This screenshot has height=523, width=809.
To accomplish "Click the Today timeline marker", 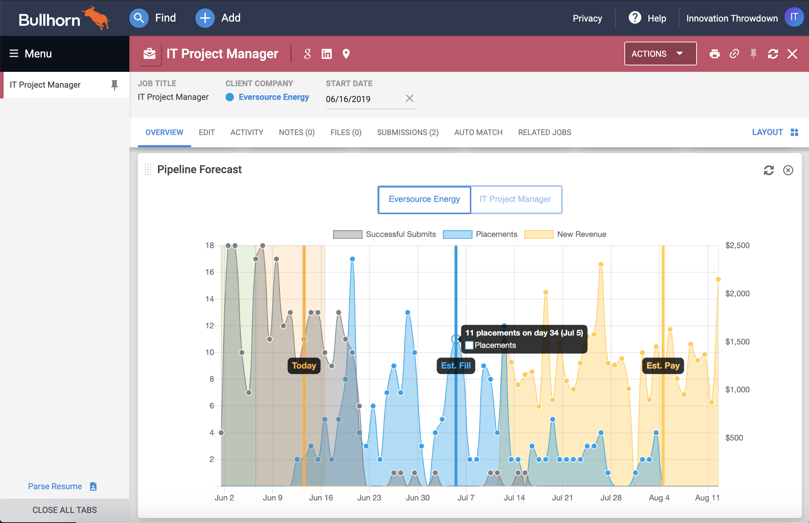I will (304, 366).
